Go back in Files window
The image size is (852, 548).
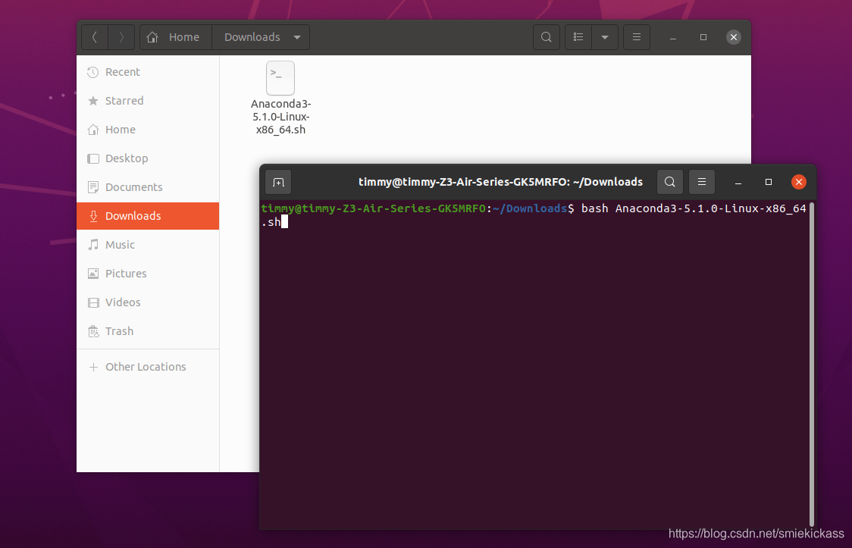click(95, 37)
